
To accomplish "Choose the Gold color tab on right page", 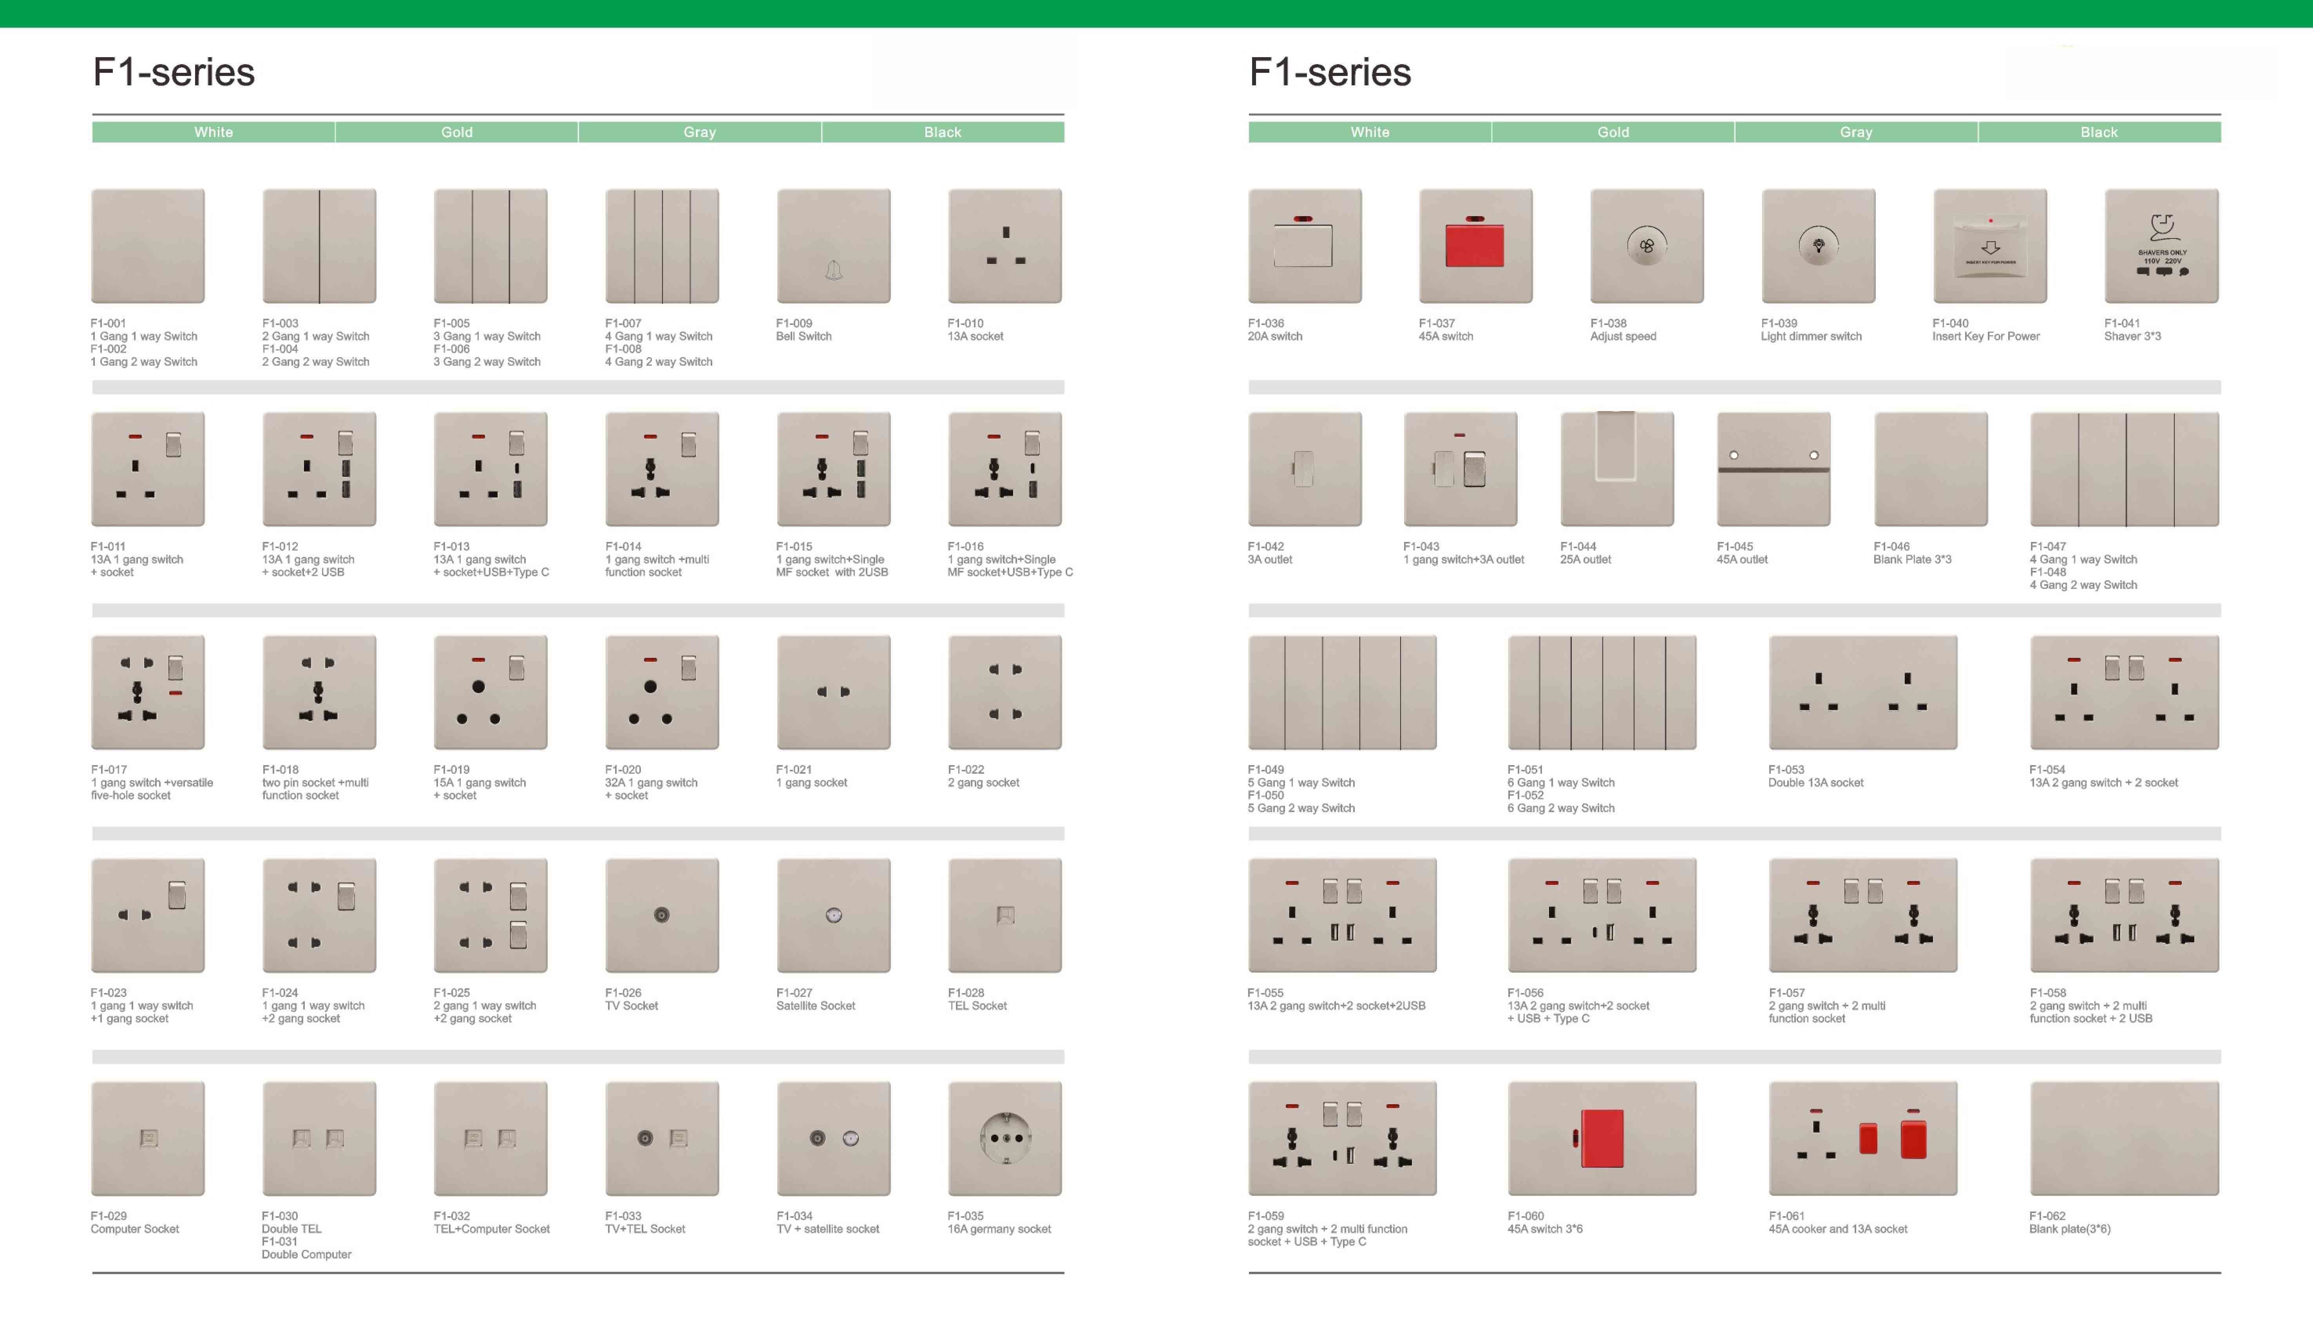I will click(1613, 132).
